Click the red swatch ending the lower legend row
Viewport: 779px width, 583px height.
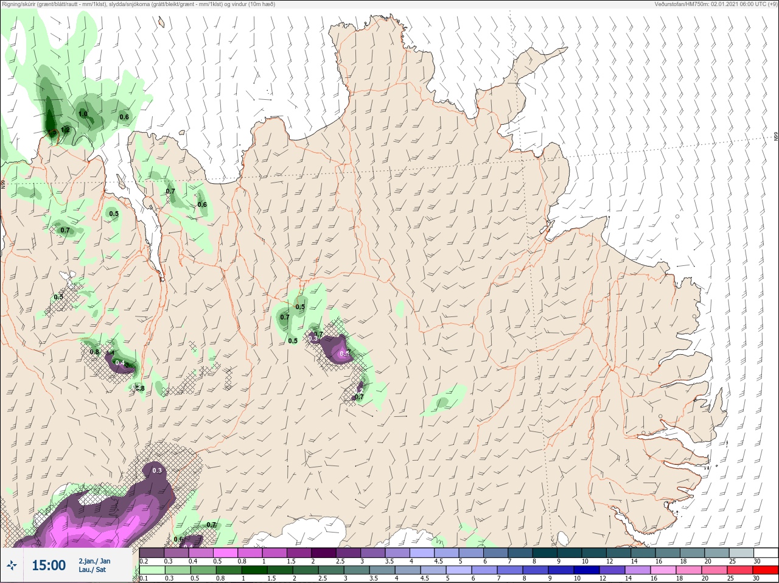tap(765, 570)
